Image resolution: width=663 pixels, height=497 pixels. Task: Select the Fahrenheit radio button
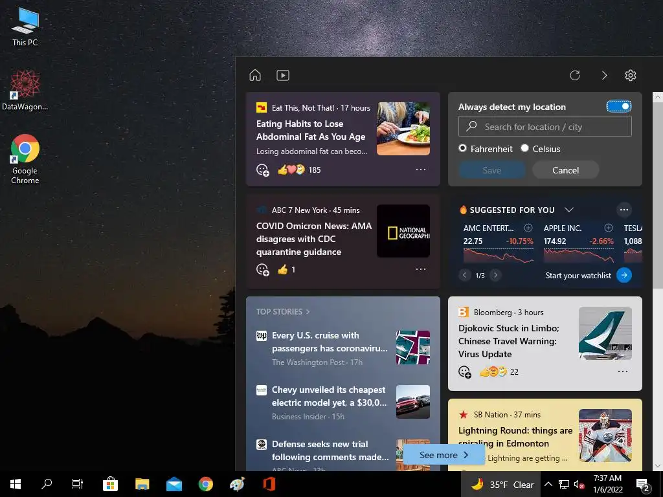[x=462, y=148]
